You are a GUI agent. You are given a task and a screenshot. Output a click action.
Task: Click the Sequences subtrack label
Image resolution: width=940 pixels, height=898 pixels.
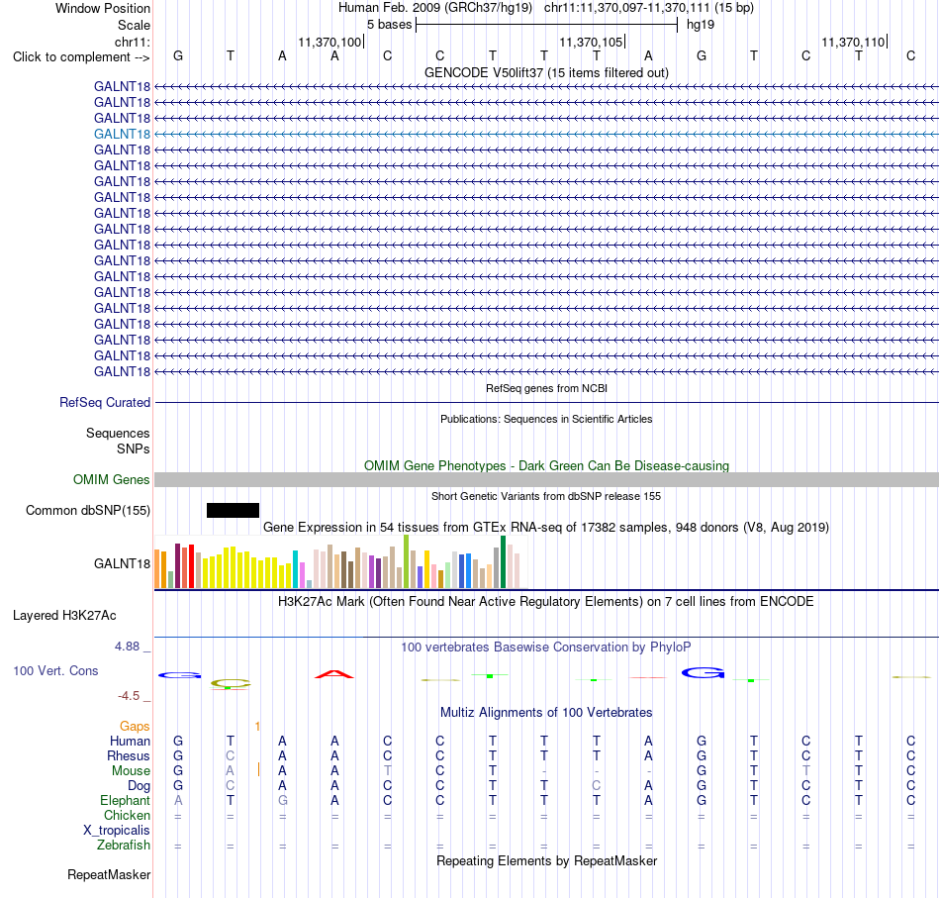point(118,433)
